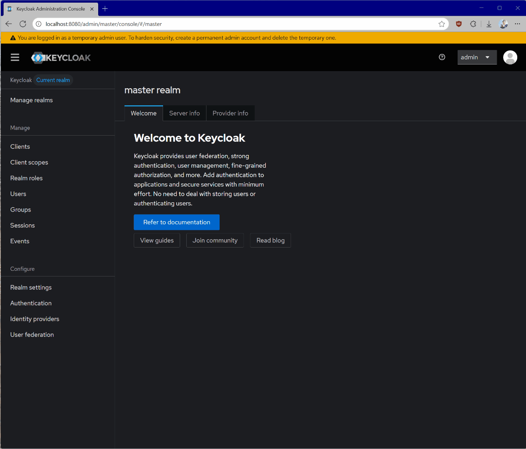Viewport: 526px width, 449px height.
Task: Click the Current realm badge
Action: click(53, 80)
